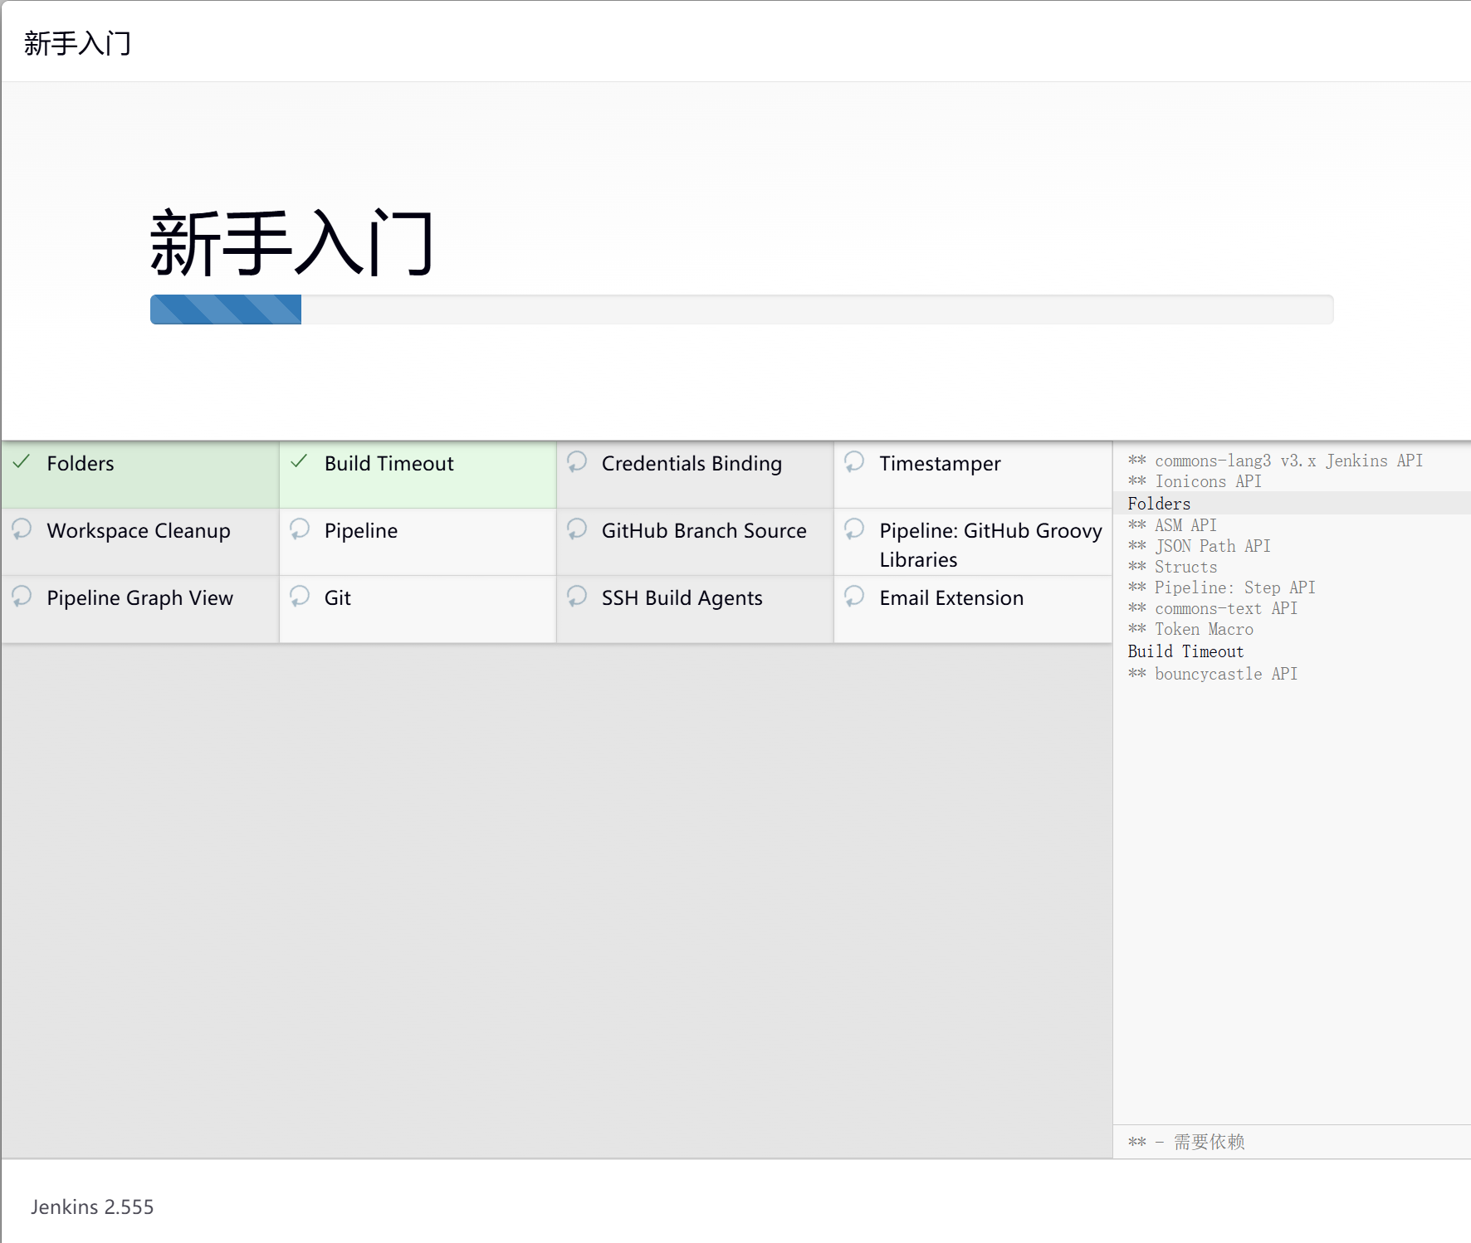Click the commons-text API log entry
The image size is (1471, 1243).
[1212, 608]
